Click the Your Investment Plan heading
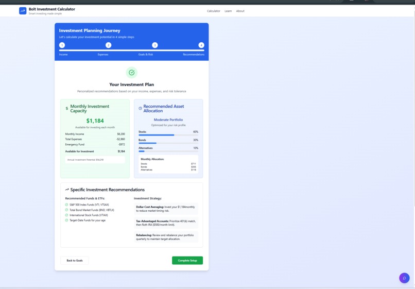This screenshot has height=289, width=415. [x=131, y=84]
